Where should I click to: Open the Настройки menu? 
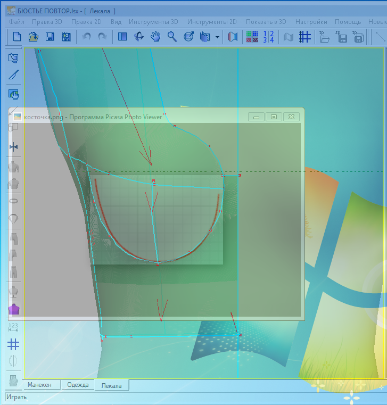[x=311, y=22]
